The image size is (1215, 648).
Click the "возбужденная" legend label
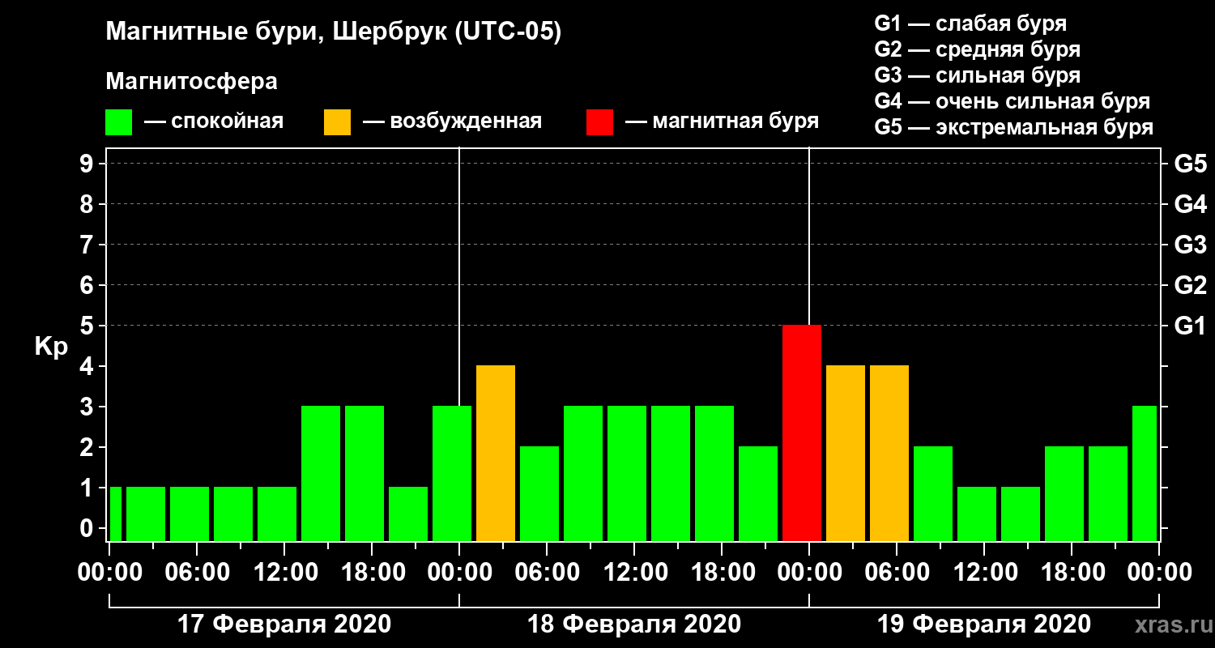tap(466, 122)
